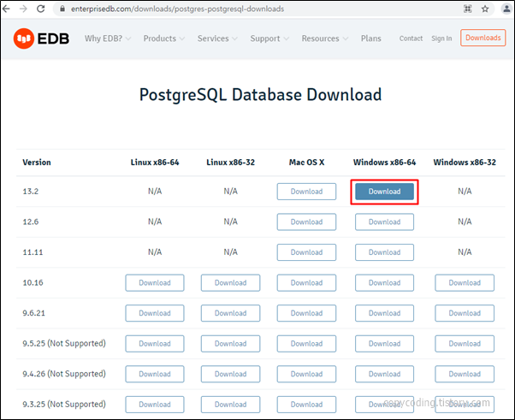Download version 9.3.25 for Linux x86-64
Viewport: 515px width, 420px height.
[155, 405]
